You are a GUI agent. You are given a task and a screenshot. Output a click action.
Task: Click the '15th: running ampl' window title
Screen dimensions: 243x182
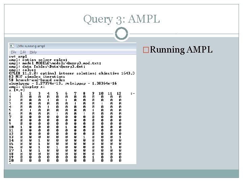tap(30, 46)
